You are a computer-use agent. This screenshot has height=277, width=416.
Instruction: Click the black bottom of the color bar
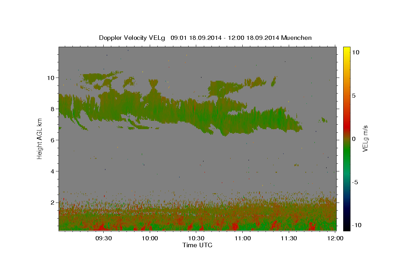[347, 227]
